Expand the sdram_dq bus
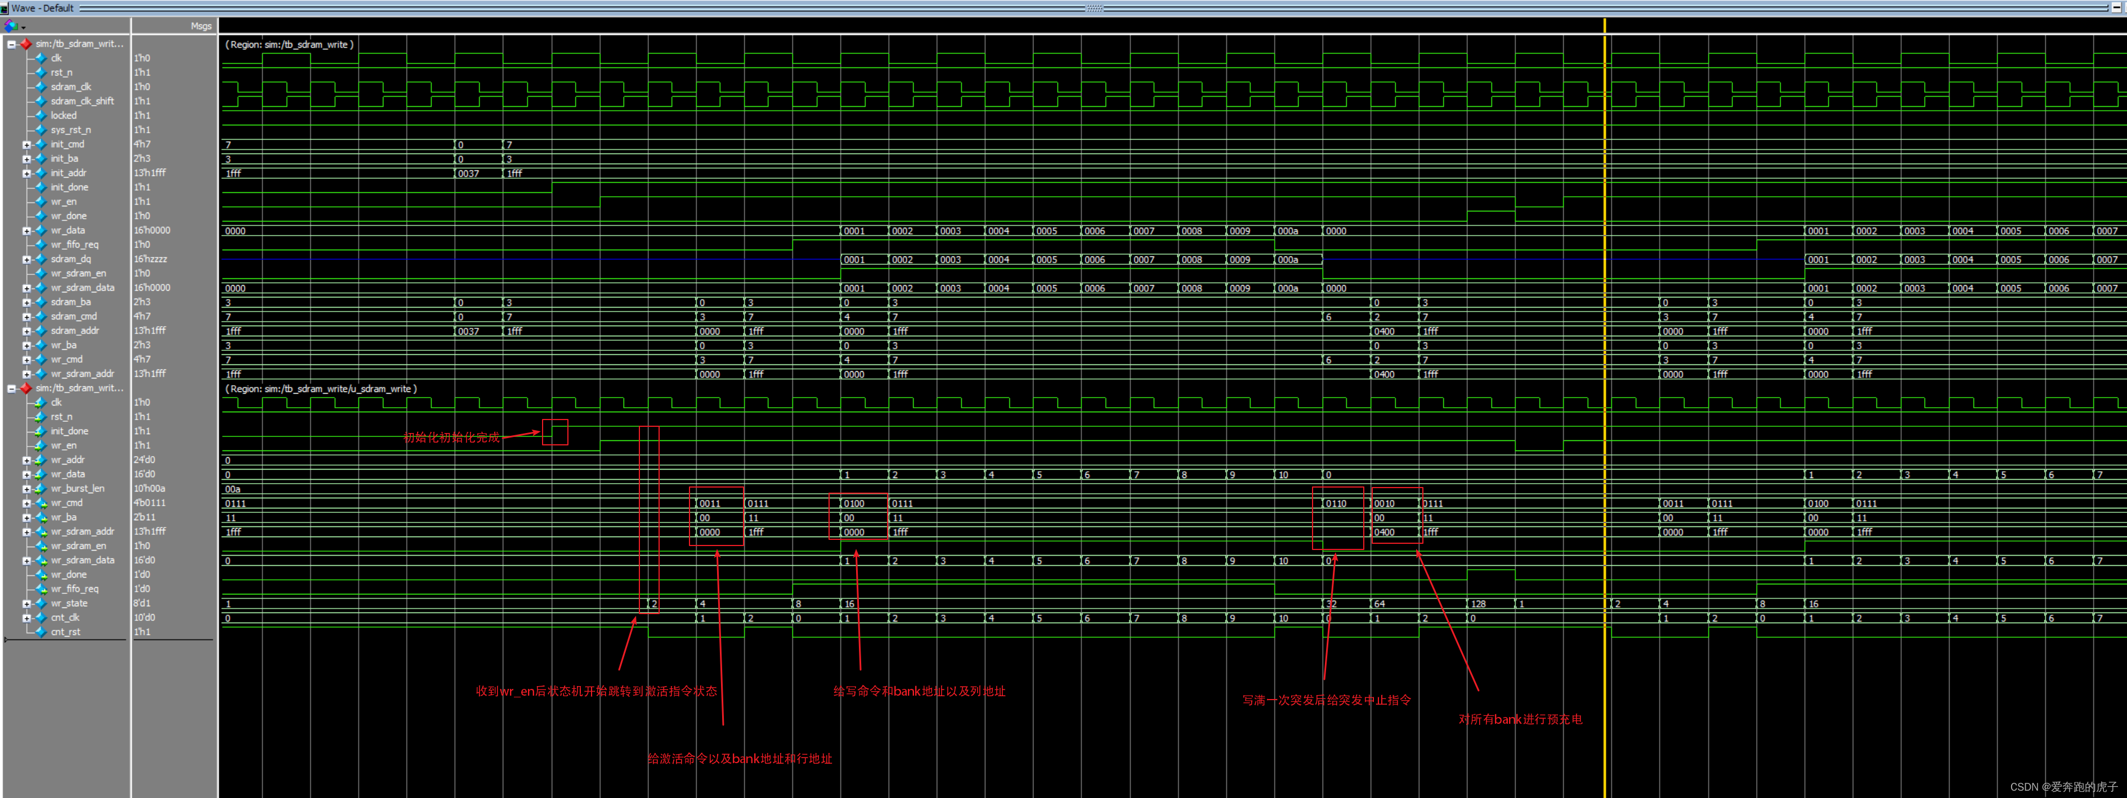Screen dimensions: 2127x798 26,259
